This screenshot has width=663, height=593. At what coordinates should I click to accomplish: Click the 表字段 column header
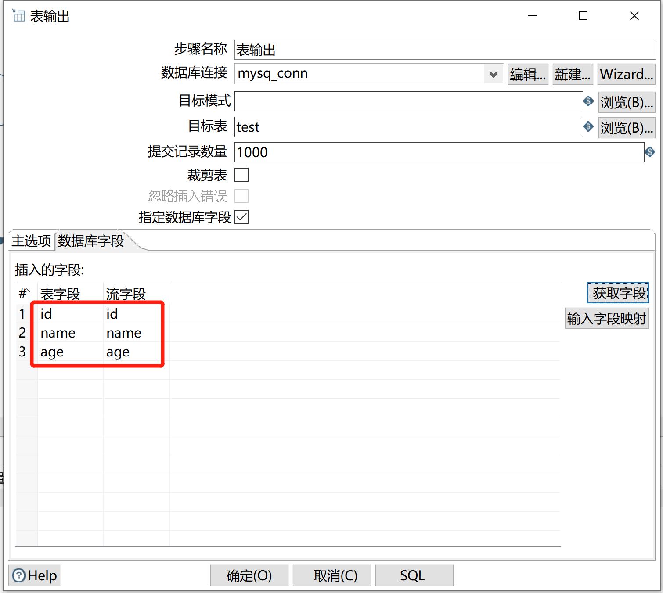[x=71, y=293]
